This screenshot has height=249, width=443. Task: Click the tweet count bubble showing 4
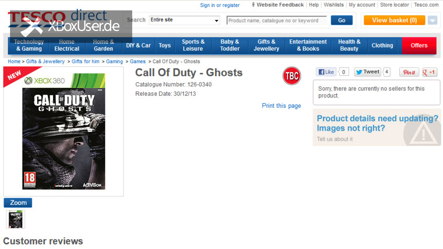click(x=387, y=72)
